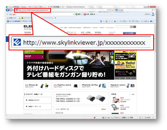This screenshot has height=130, width=167.
Task: Open Global site (English) link
Action: point(75,27)
